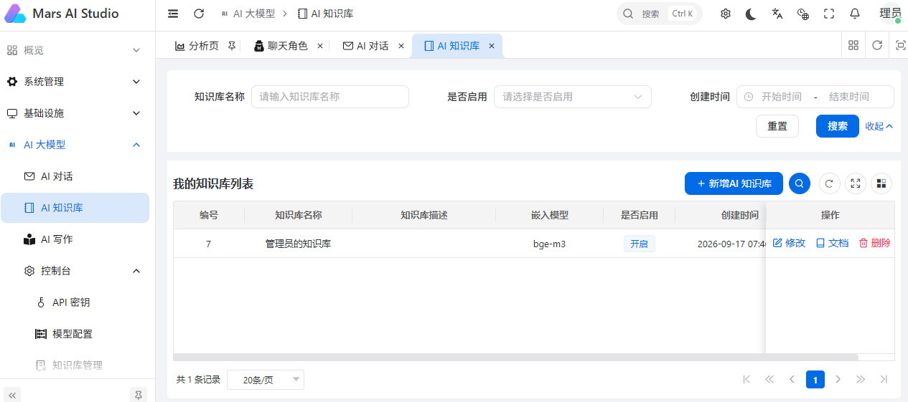Open the notifications bell

pos(855,14)
